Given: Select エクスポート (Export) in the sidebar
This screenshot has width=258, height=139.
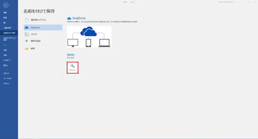Looking at the screenshot, I should coord(7,60).
